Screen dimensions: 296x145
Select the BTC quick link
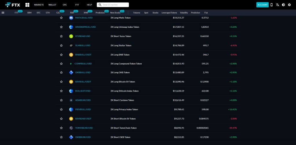tap(38, 13)
